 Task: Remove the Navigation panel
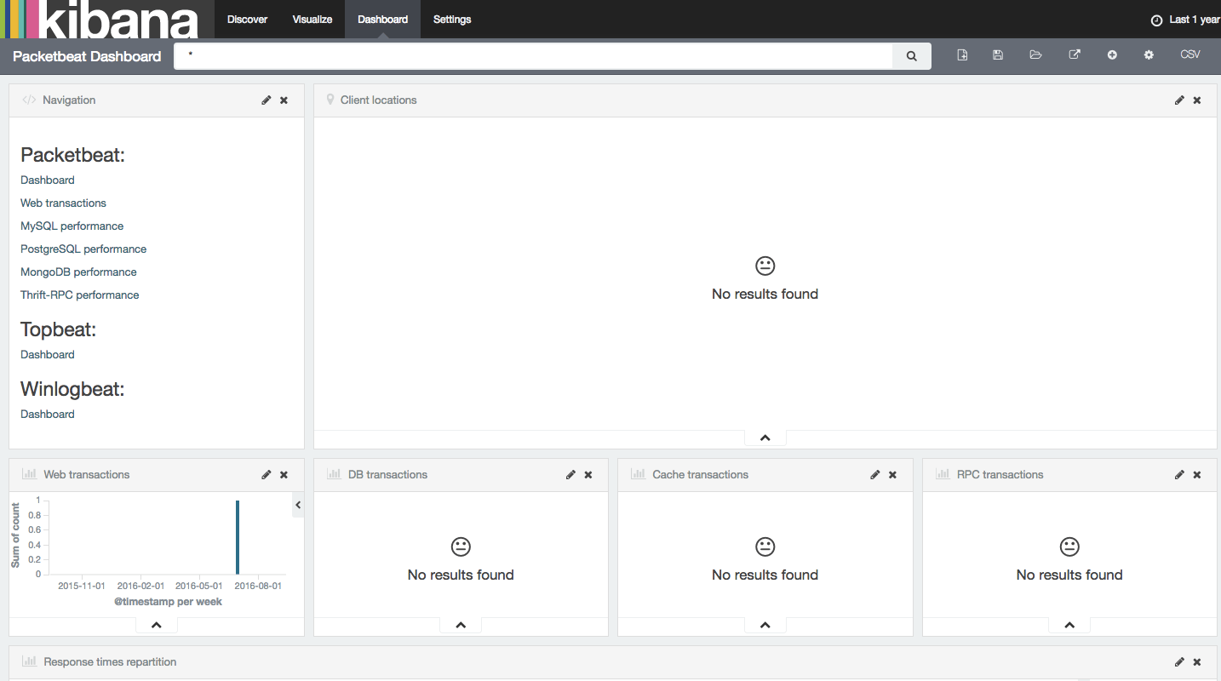[284, 100]
